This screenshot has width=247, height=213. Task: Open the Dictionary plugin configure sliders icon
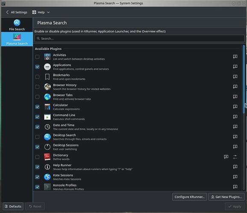[235, 157]
